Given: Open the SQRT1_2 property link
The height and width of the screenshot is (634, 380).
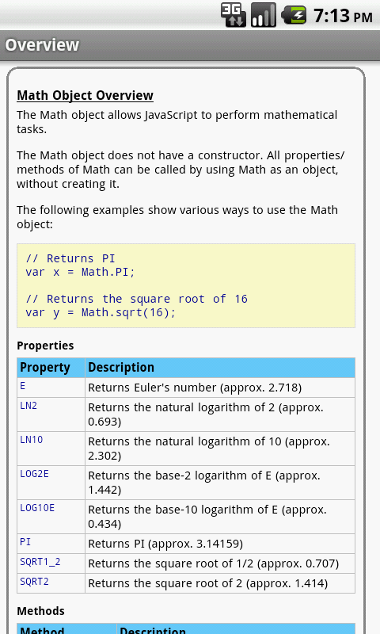Looking at the screenshot, I should [40, 561].
